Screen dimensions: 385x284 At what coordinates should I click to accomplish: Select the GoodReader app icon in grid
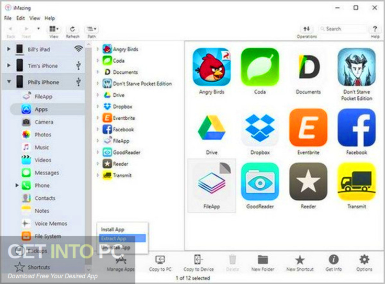[x=260, y=181]
